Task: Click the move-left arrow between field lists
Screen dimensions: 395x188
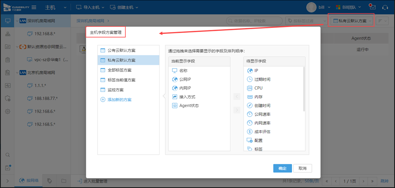Action: click(237, 96)
